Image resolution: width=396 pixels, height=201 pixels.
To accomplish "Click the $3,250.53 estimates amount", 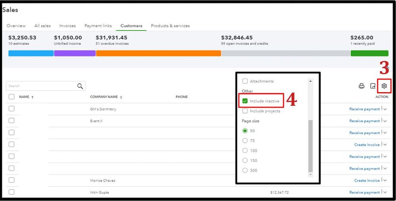I will (x=22, y=38).
